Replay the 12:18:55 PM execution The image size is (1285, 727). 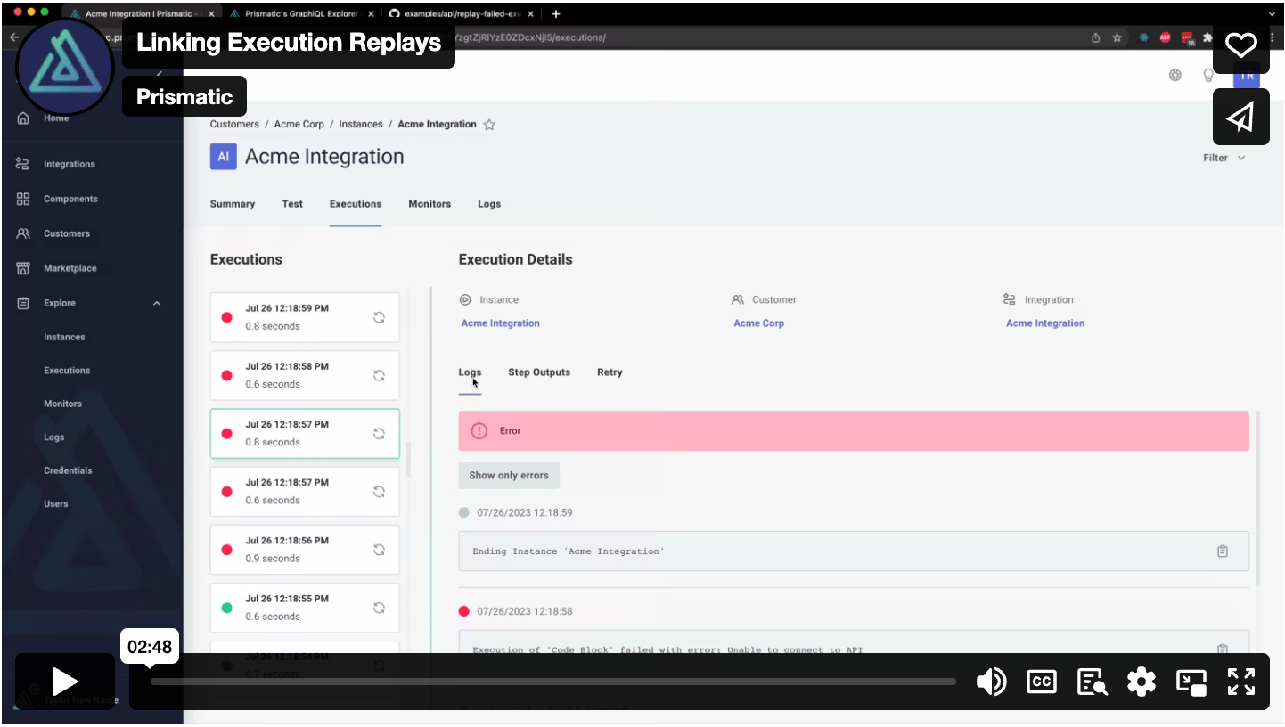point(379,608)
